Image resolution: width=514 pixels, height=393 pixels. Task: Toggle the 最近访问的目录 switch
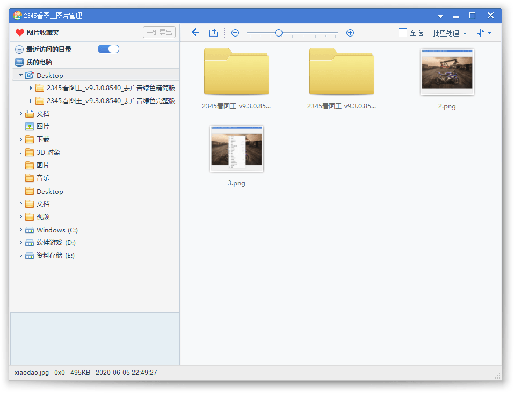[x=108, y=49]
